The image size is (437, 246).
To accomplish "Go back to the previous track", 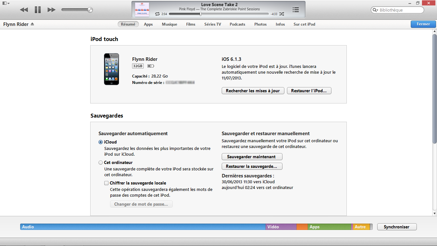I will point(24,10).
